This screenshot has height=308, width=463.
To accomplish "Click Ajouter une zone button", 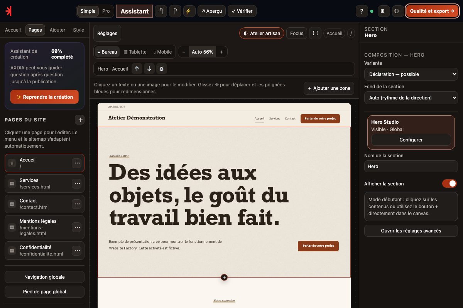I will coord(329,88).
